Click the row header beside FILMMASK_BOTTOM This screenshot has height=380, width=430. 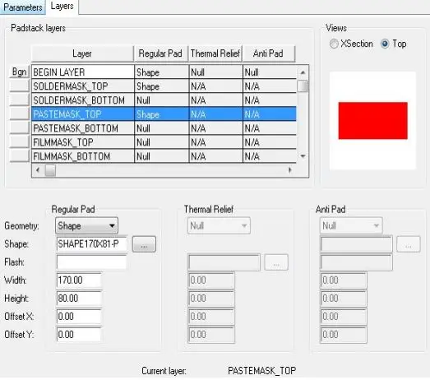(x=19, y=156)
